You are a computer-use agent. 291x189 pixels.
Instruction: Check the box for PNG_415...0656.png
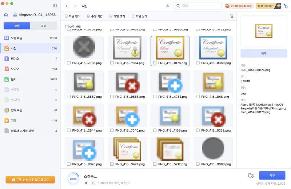112,97
